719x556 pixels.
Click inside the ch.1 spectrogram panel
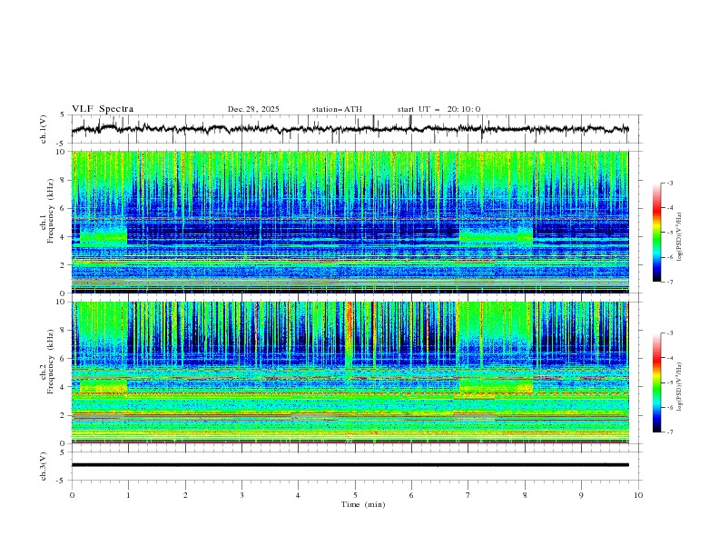(x=350, y=222)
